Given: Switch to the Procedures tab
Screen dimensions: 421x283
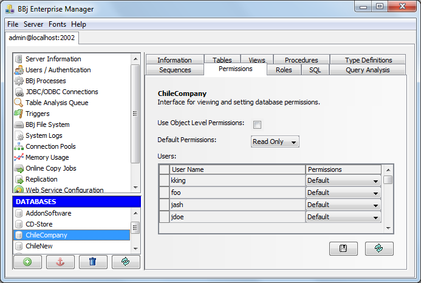Looking at the screenshot, I should click(x=301, y=60).
